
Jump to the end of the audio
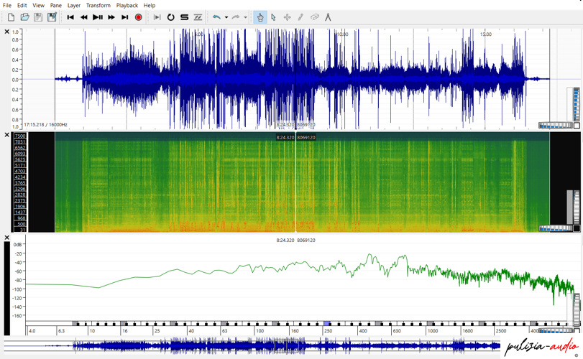tap(125, 17)
